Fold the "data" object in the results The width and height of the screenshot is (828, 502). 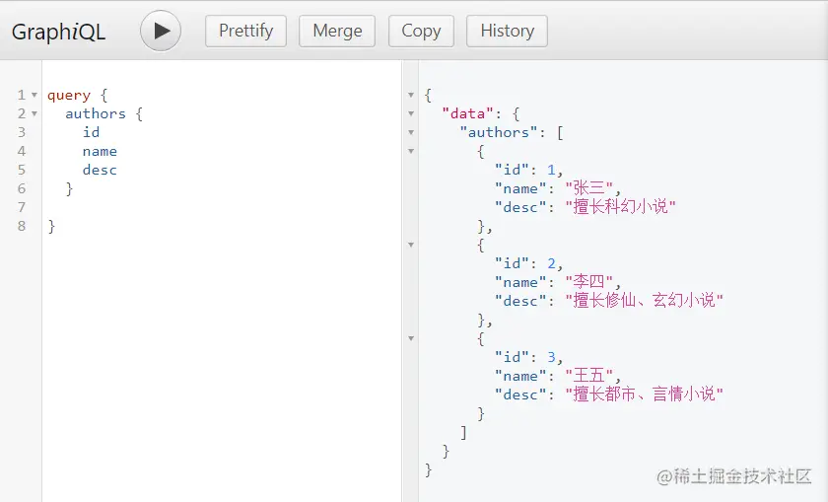(411, 114)
